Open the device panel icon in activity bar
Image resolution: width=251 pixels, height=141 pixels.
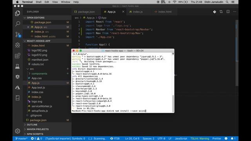click(17, 98)
